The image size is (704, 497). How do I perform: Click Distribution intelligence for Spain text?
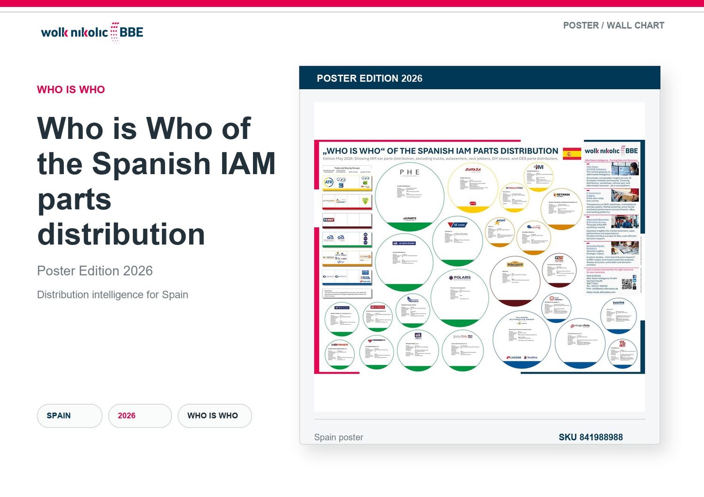click(113, 295)
